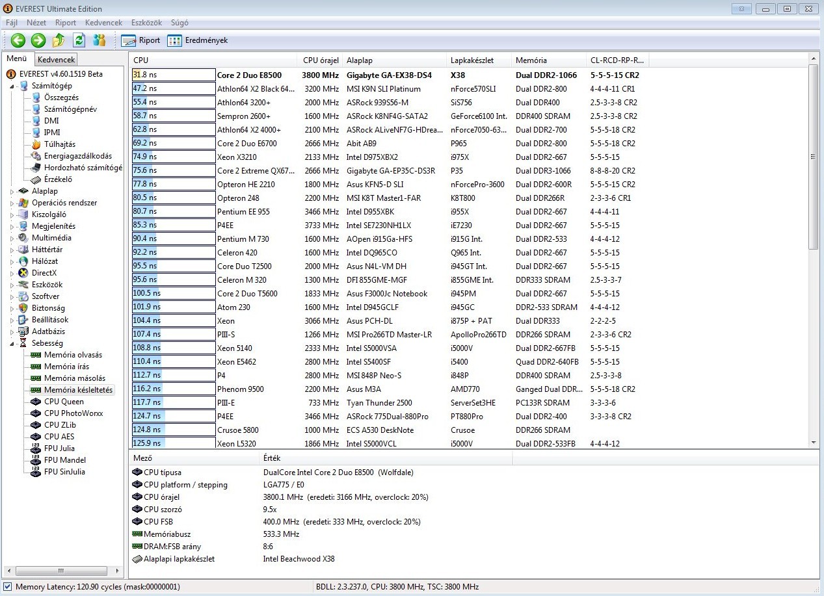The height and width of the screenshot is (596, 824).
Task: Expand the Operációs rendszer node
Action: tap(12, 203)
